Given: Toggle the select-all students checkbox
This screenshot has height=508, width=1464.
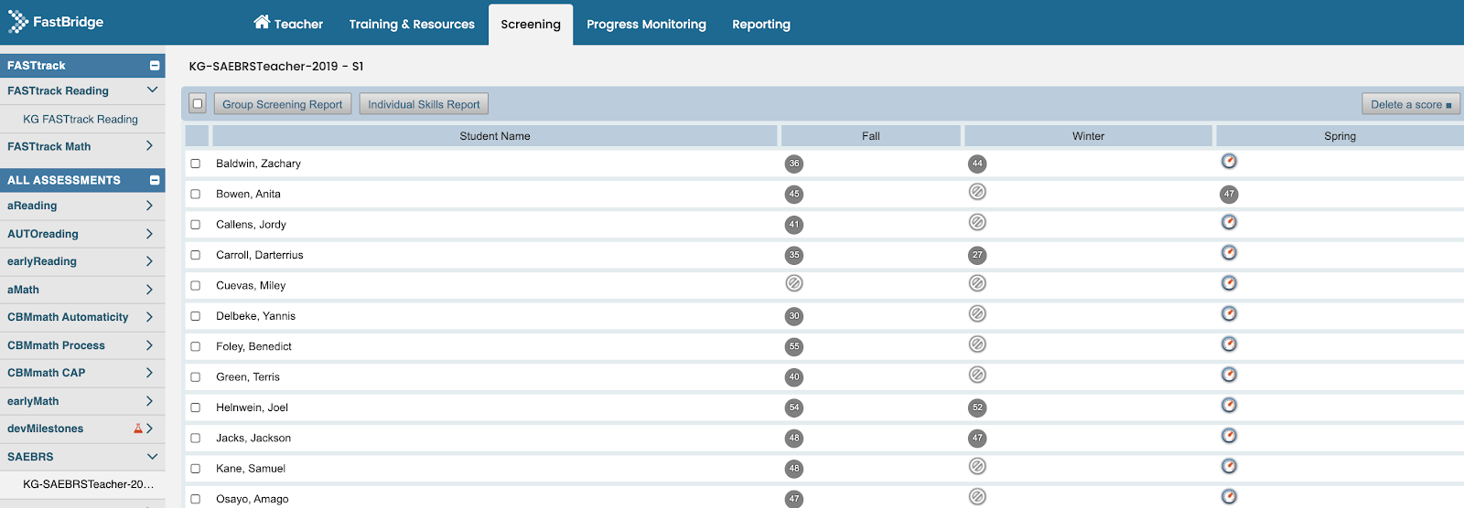Looking at the screenshot, I should (198, 104).
